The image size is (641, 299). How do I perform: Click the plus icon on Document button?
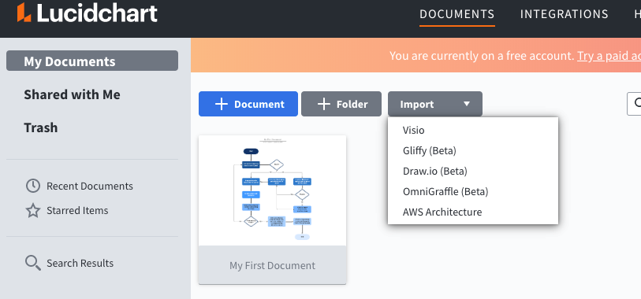click(222, 104)
